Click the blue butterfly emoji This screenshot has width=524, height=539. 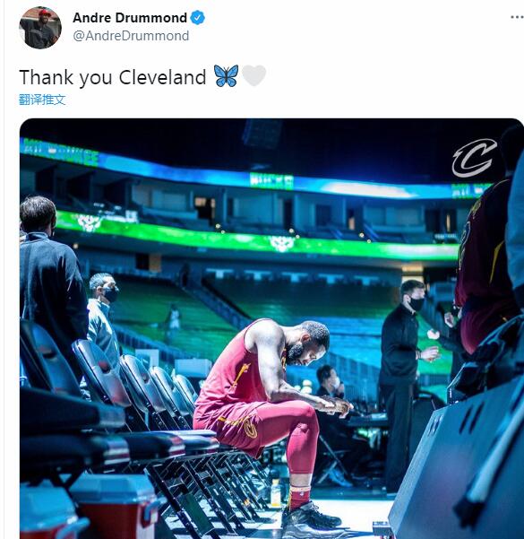(x=226, y=75)
